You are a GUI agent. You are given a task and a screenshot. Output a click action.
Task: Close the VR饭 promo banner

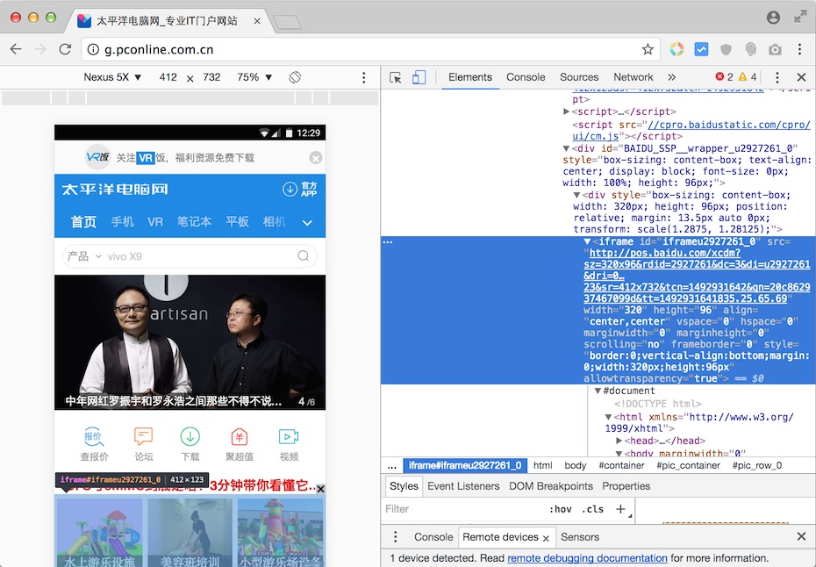click(x=315, y=157)
